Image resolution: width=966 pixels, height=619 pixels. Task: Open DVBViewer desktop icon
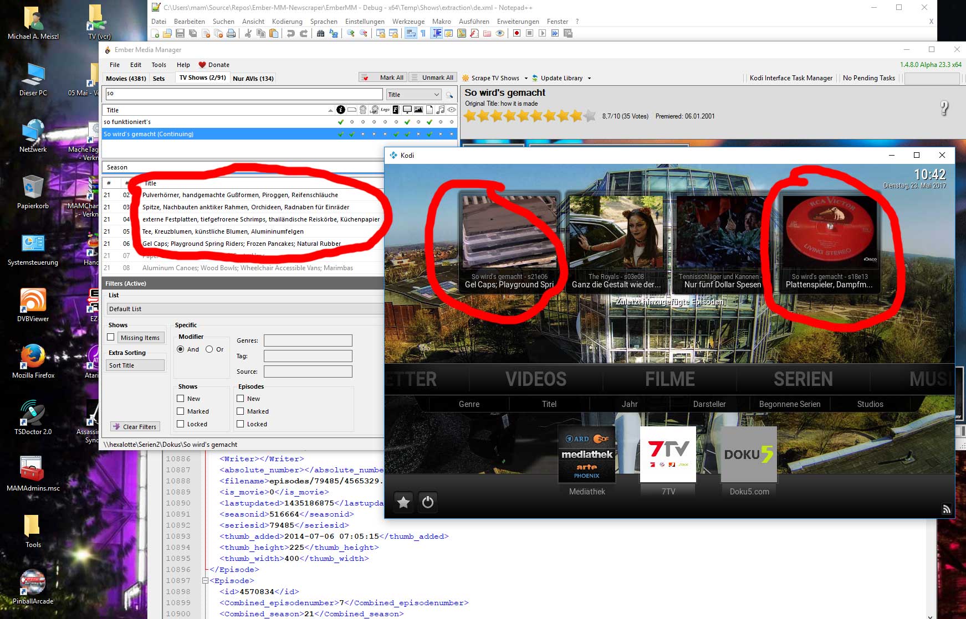click(x=33, y=305)
